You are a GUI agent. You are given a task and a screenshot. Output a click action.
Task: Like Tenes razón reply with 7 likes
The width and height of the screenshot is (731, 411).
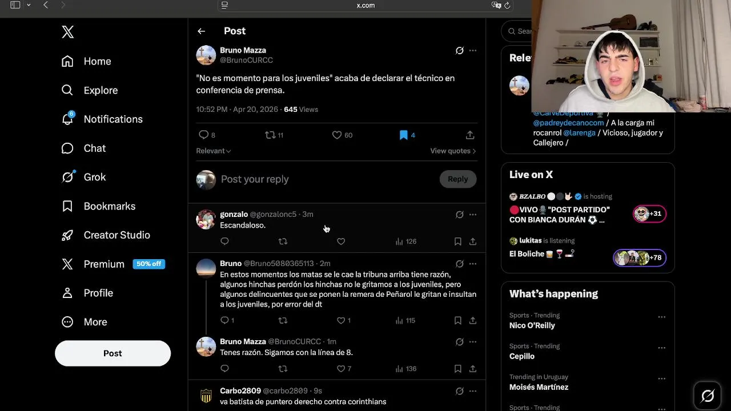pos(344,369)
